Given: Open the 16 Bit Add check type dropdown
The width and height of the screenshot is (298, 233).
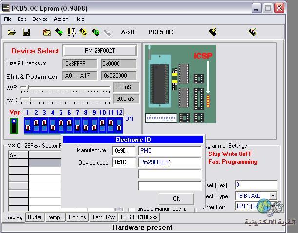Looking at the screenshot, I should pyautogui.click(x=273, y=195).
